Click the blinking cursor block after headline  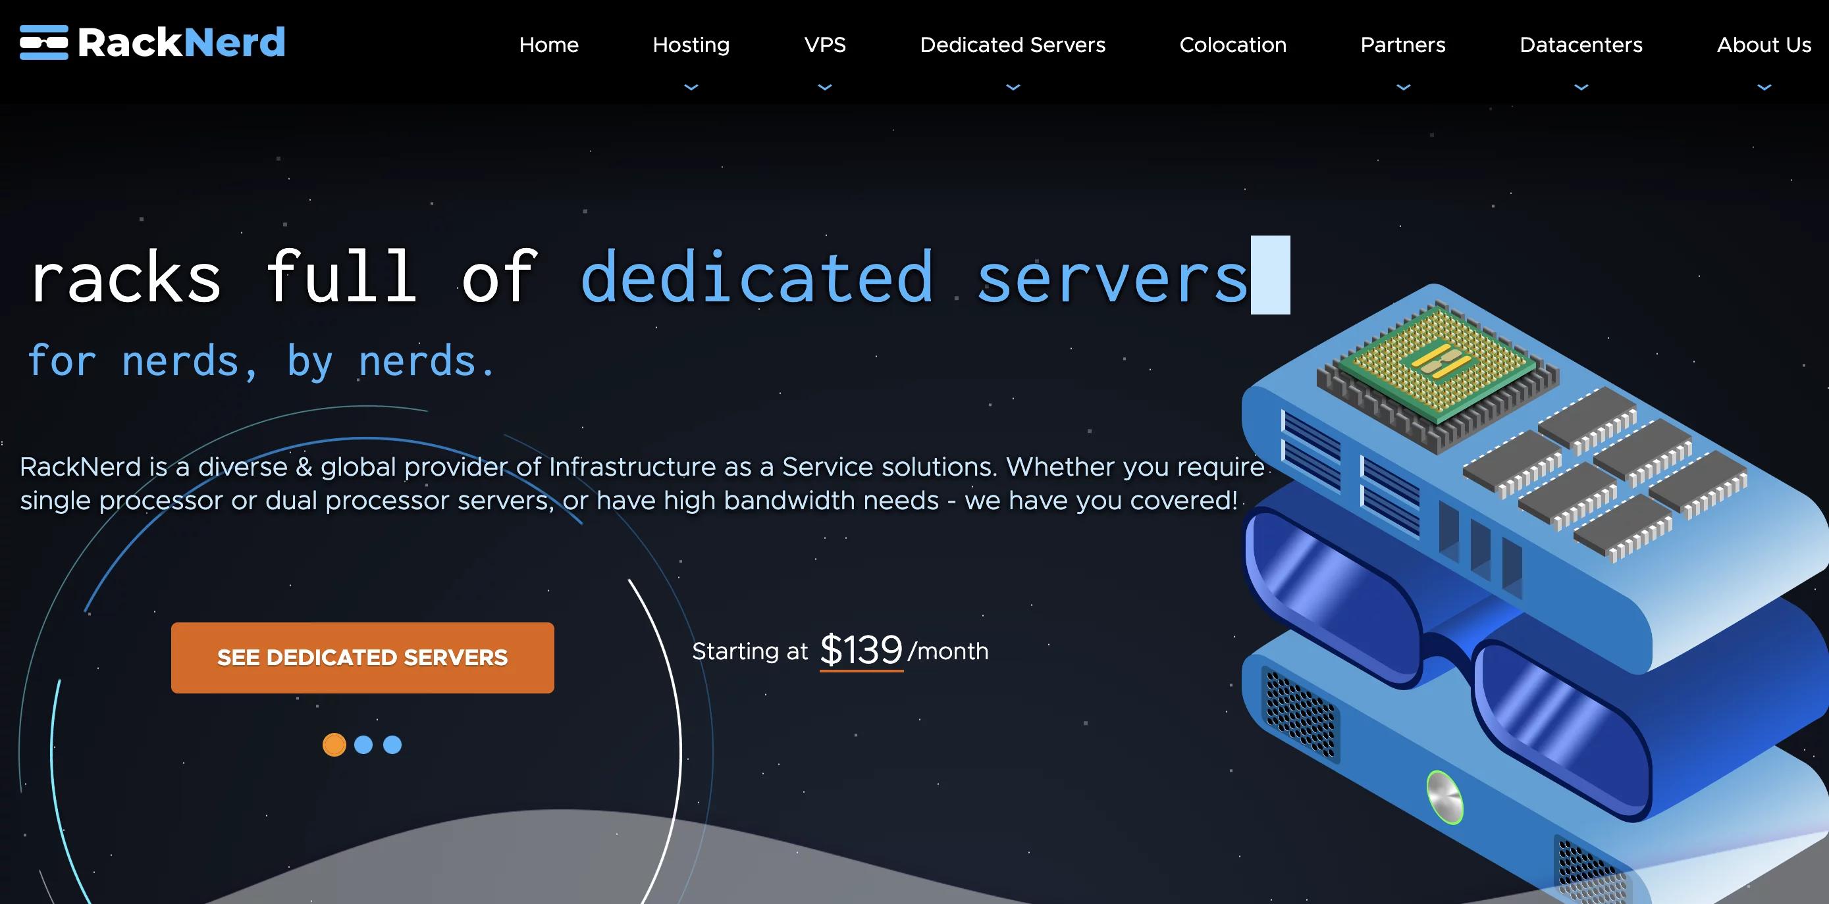click(1270, 274)
